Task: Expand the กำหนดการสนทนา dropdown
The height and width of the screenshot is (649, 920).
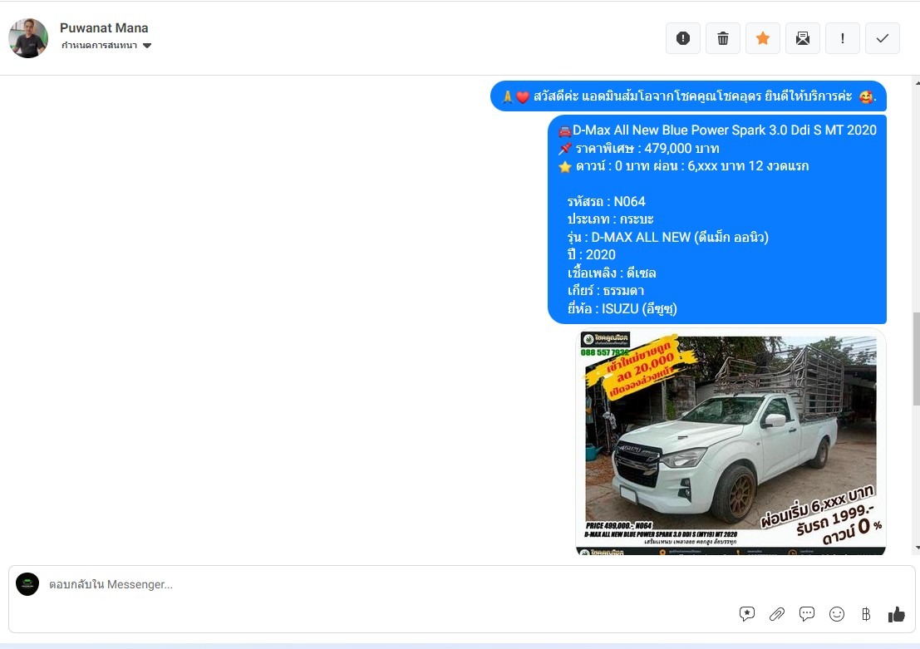Action: coord(106,45)
